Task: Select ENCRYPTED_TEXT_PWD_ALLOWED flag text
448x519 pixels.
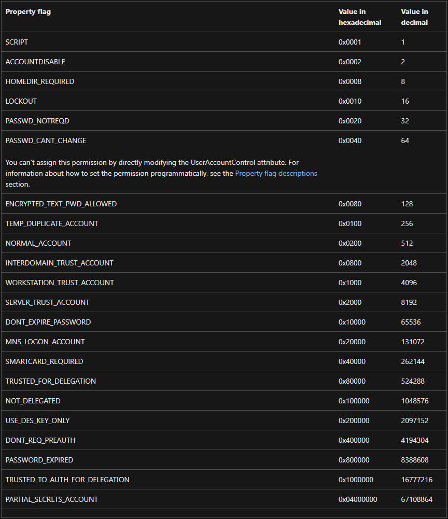Action: click(61, 204)
